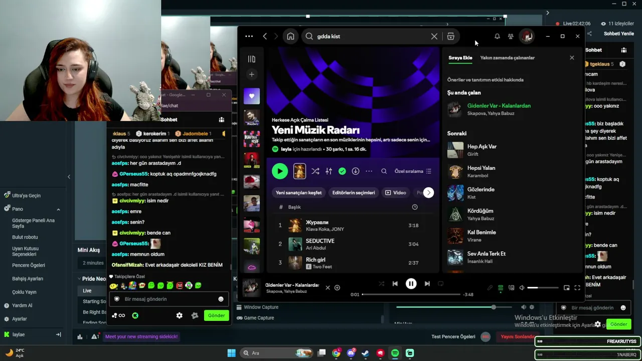
Task: Select Kal Benimle in the queue
Action: pyautogui.click(x=512, y=236)
